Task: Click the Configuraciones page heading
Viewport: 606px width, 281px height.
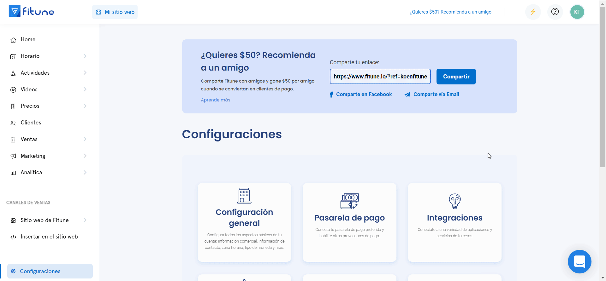Action: pyautogui.click(x=232, y=134)
